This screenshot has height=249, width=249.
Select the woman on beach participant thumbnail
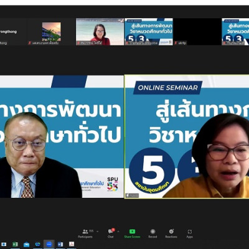click(x=100, y=32)
